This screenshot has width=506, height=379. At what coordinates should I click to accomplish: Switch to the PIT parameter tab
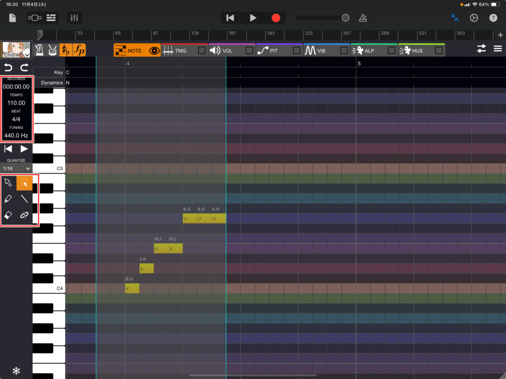coord(273,50)
